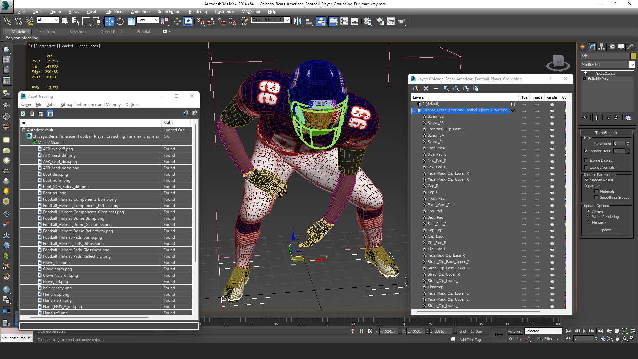Click the Set Key button
The height and width of the screenshot is (359, 638).
[x=515, y=339]
